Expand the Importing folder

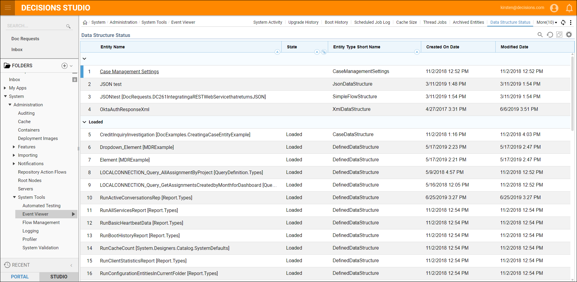(14, 155)
